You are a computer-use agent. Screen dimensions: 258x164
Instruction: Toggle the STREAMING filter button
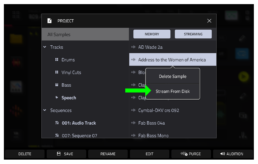(x=193, y=34)
